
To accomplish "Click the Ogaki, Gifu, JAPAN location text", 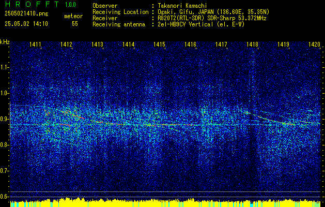I will pyautogui.click(x=213, y=12).
